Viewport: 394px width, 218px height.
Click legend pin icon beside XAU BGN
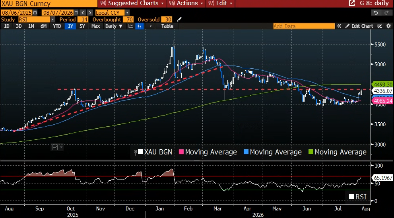pos(135,152)
